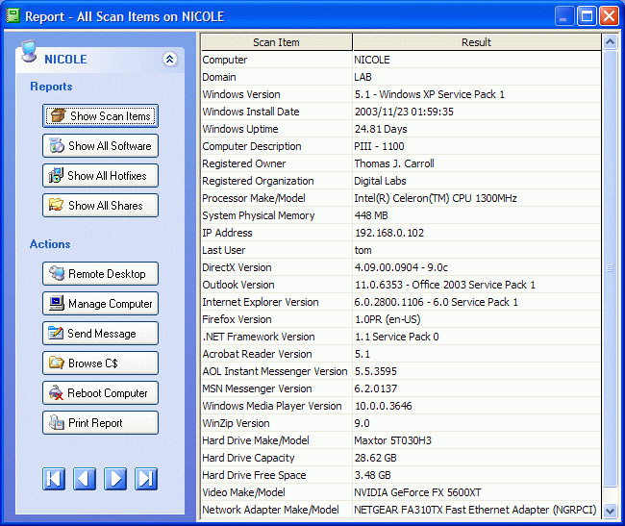
Task: Click the Send Message button
Action: [x=100, y=334]
